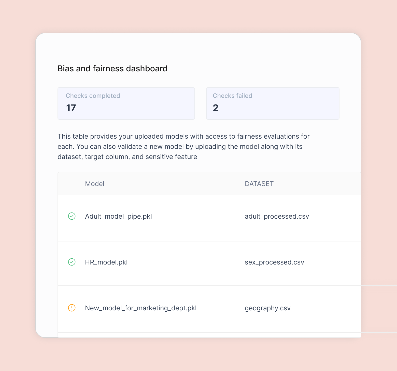
Task: Open the Checks failed card
Action: (273, 103)
